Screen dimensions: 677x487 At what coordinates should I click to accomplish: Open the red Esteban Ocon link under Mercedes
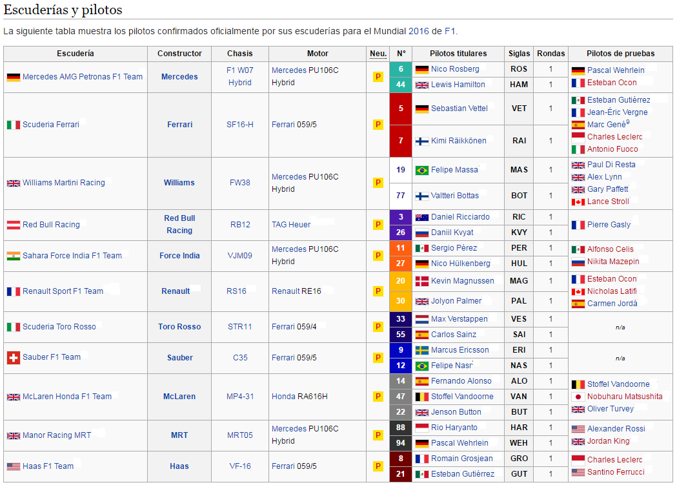(612, 83)
